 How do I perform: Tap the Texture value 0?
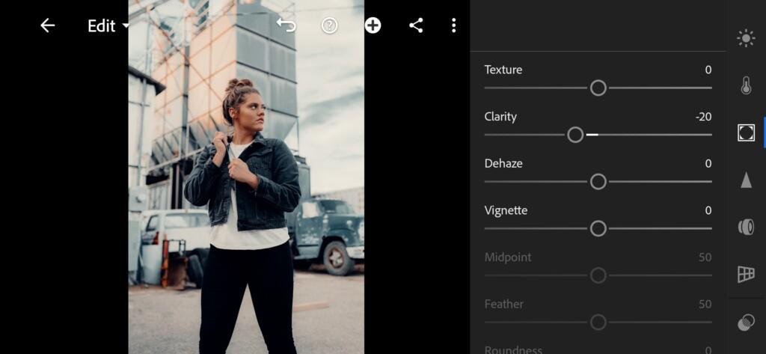point(708,70)
